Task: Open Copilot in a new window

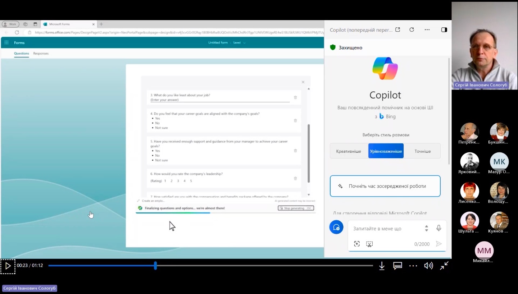Action: [397, 30]
